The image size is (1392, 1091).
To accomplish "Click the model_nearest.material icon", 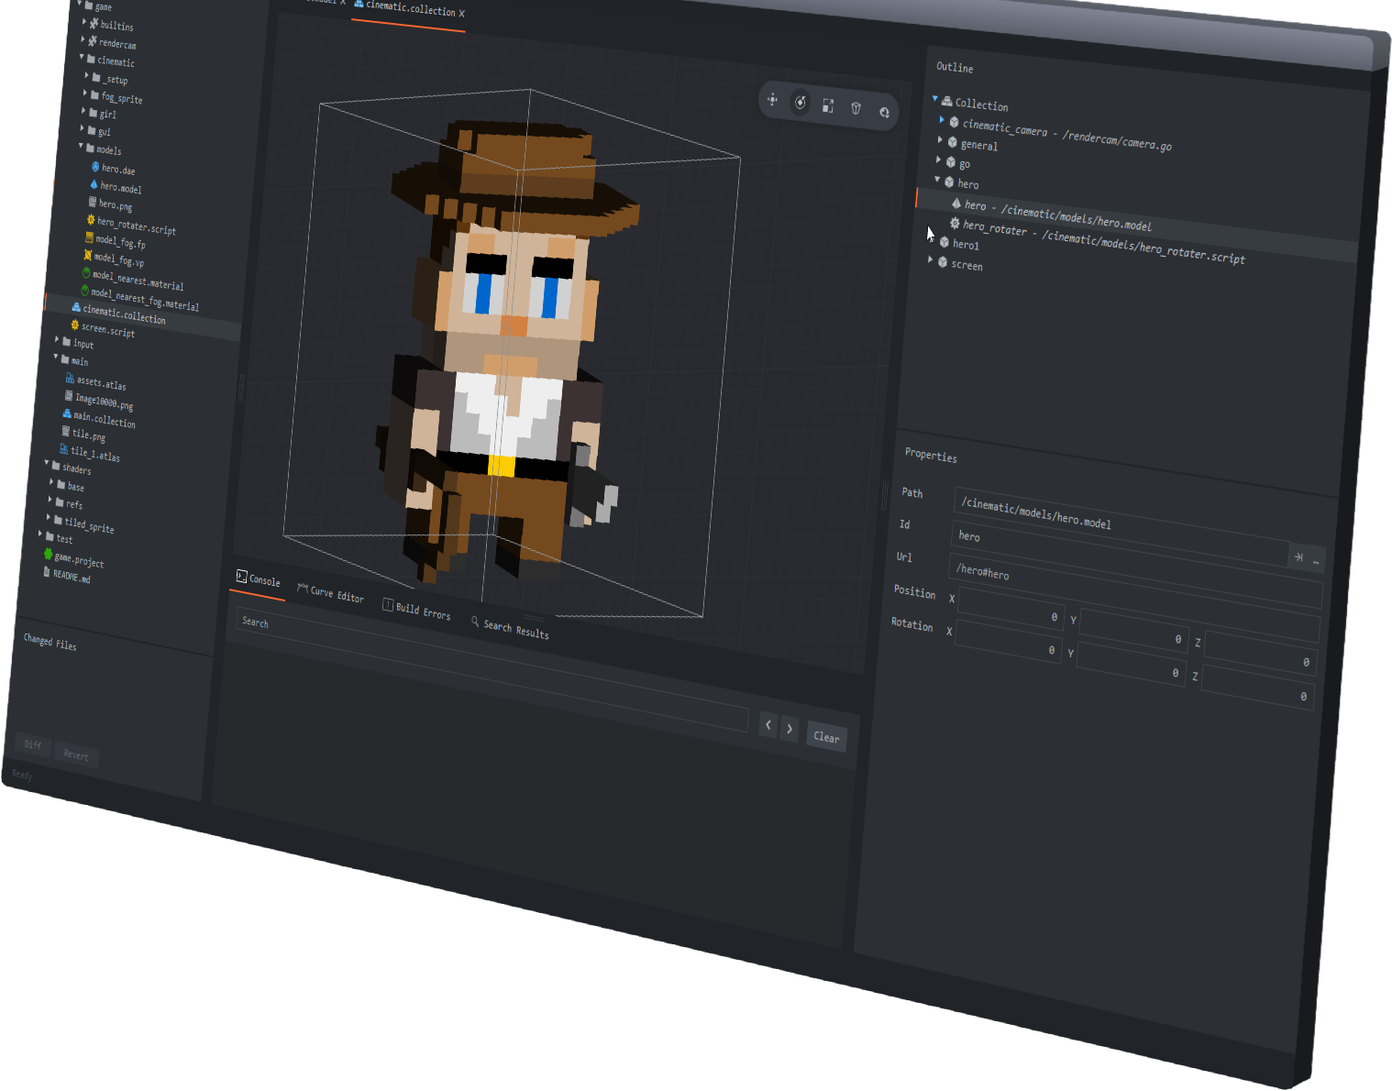I will tap(86, 272).
